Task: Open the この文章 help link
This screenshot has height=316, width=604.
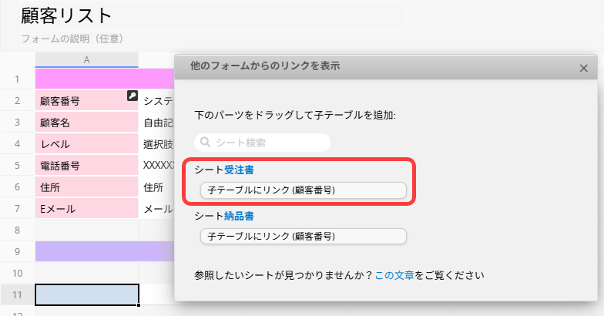Action: click(x=394, y=274)
